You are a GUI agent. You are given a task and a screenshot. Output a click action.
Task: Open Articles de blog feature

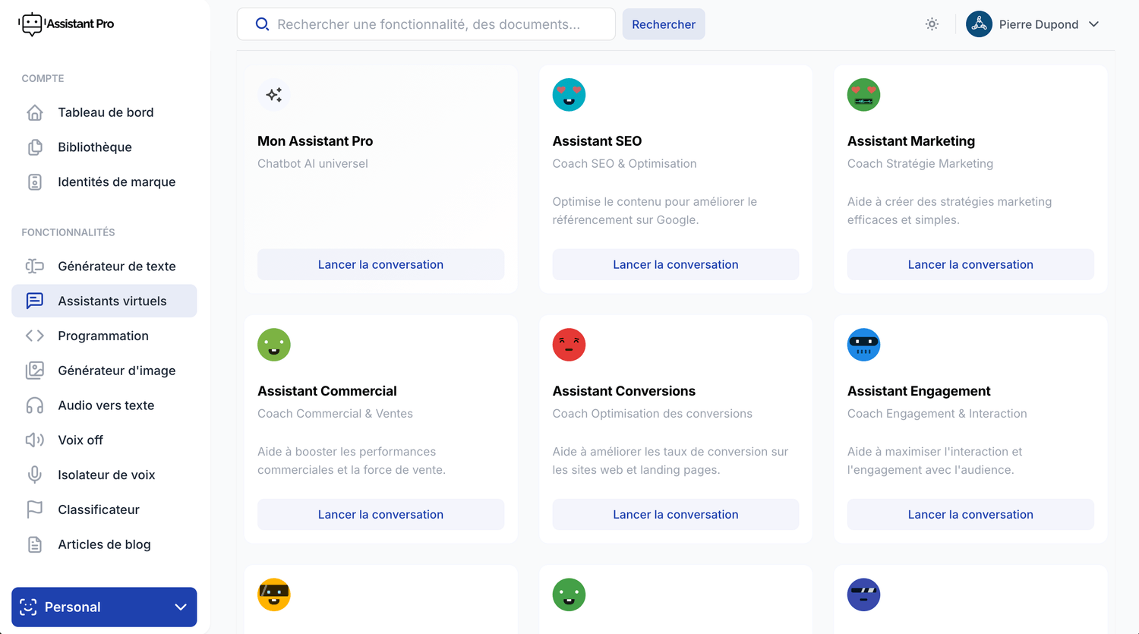click(104, 544)
